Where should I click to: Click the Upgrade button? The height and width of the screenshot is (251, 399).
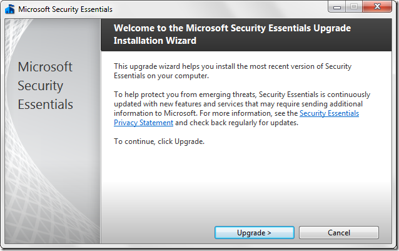pos(254,233)
